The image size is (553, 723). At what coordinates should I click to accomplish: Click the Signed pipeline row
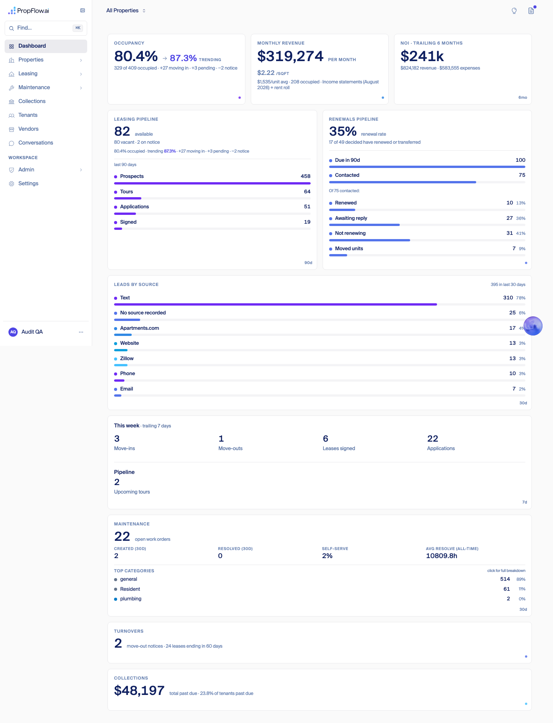coord(212,225)
